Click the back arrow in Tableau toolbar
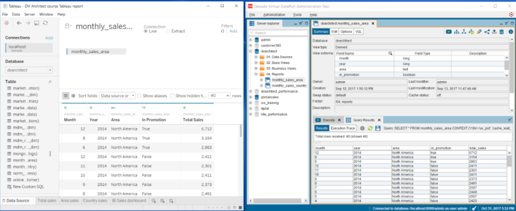516x211 pixels. point(19,23)
